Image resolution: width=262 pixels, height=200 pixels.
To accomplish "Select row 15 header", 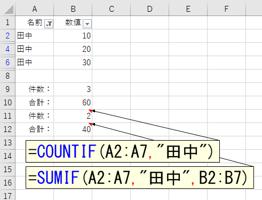I will click(x=7, y=170).
